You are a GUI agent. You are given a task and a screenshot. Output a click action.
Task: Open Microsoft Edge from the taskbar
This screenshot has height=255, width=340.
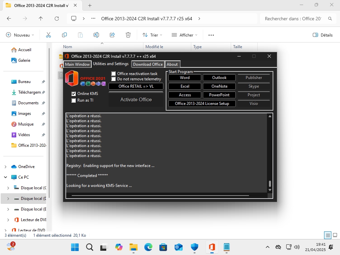click(148, 247)
